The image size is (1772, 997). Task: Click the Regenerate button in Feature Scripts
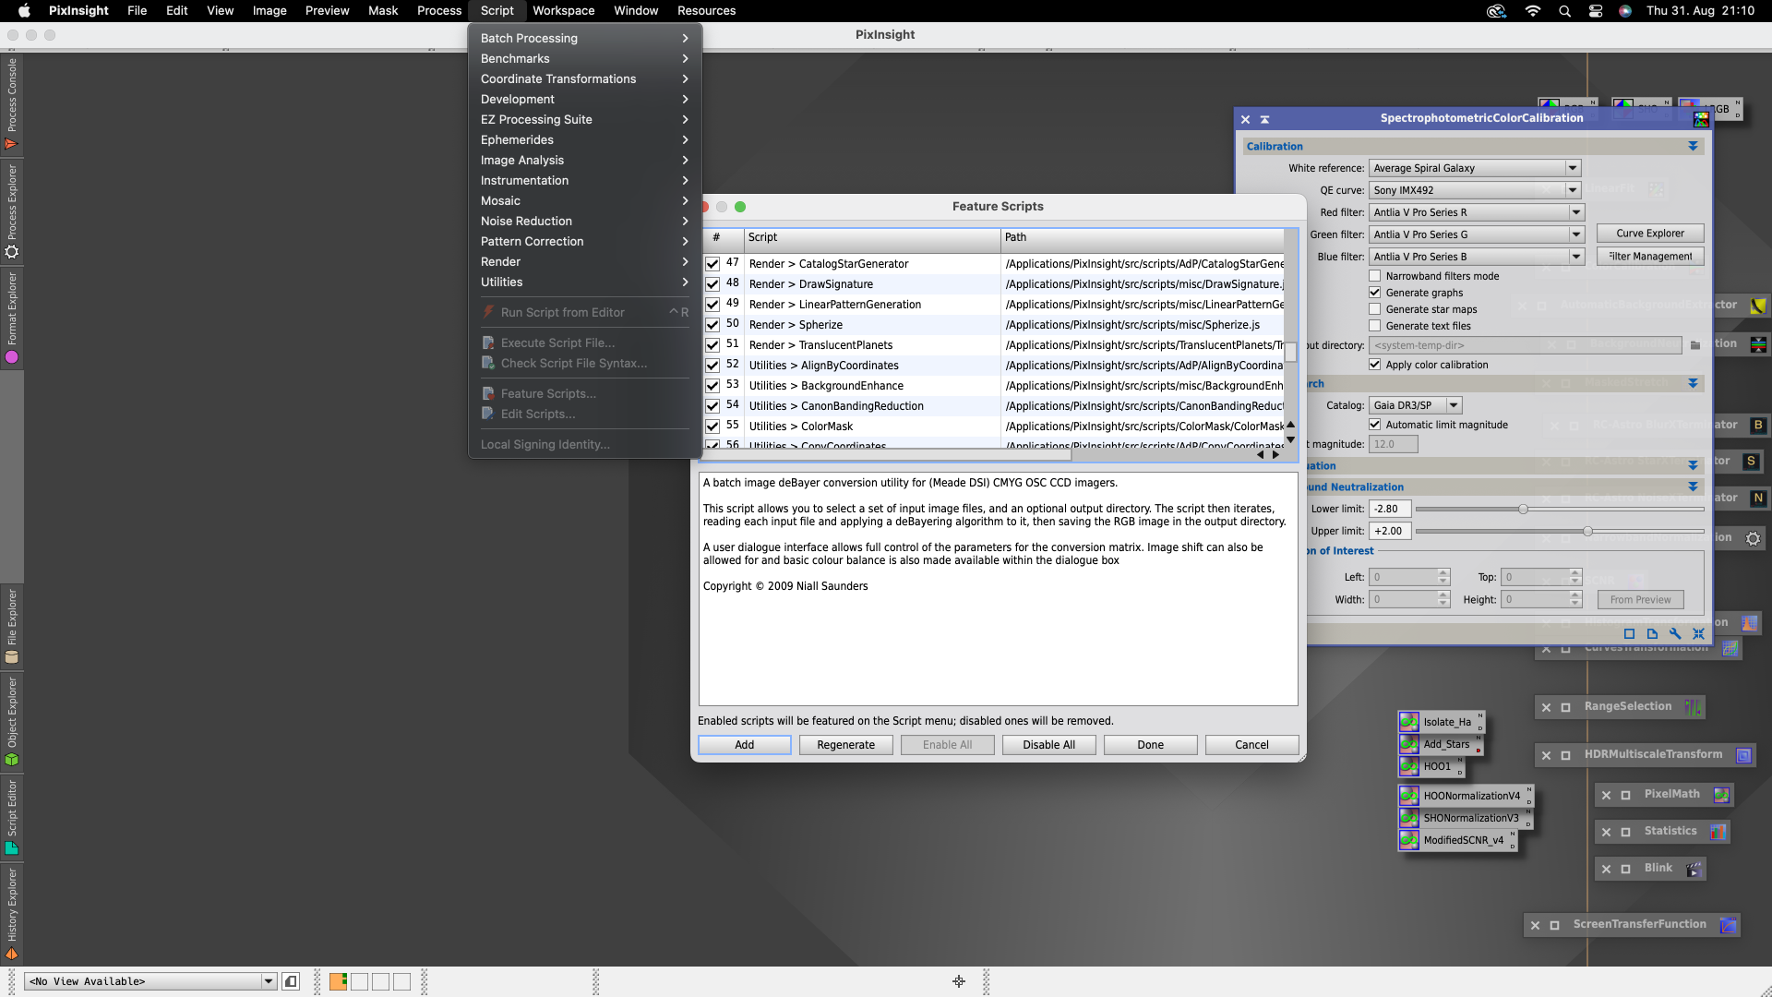[x=845, y=744]
